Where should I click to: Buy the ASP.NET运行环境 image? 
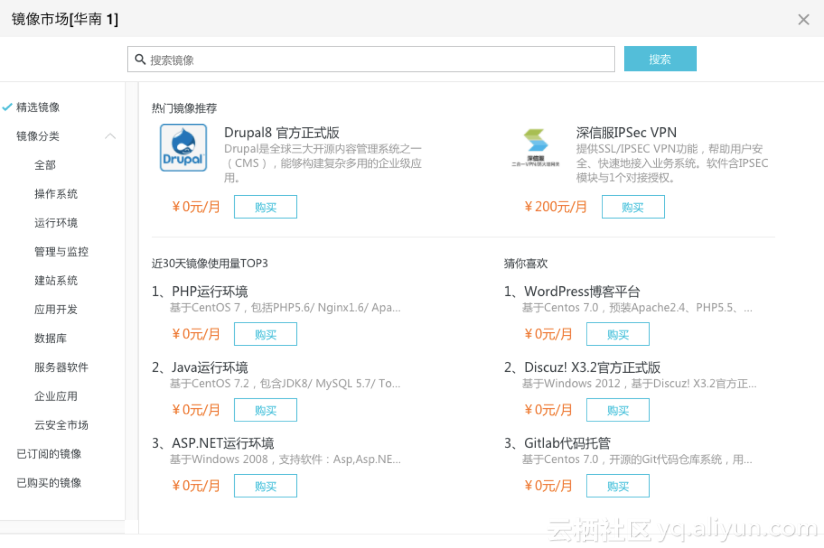click(x=265, y=486)
